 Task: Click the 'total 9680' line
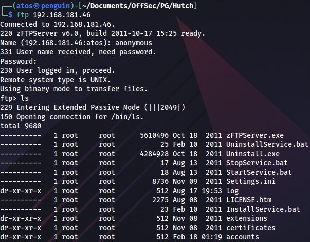coord(21,126)
